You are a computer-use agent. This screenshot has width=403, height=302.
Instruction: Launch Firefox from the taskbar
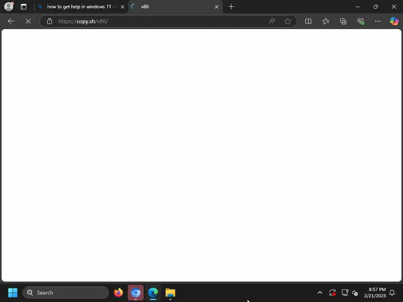(x=118, y=293)
